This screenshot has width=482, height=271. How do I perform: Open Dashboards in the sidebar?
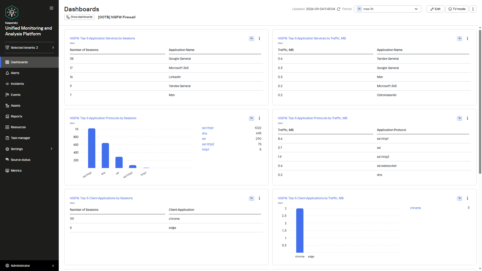tap(29, 62)
